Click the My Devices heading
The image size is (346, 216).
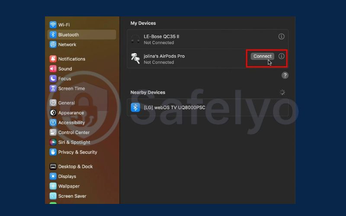[143, 23]
